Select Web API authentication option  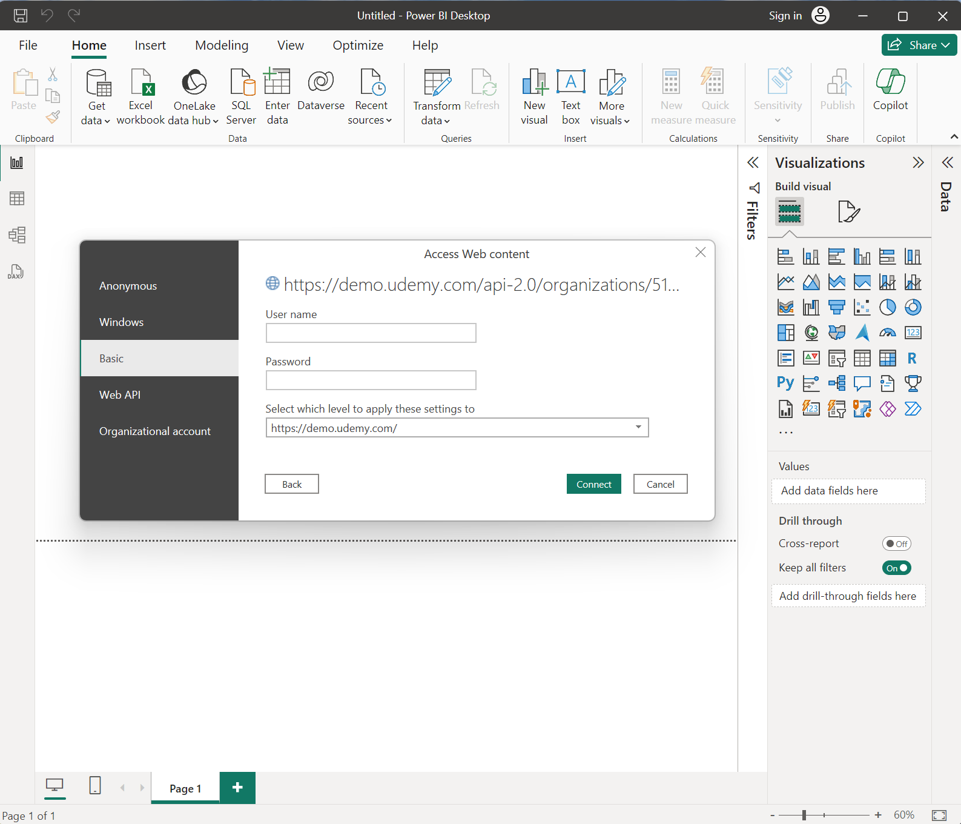pyautogui.click(x=160, y=394)
